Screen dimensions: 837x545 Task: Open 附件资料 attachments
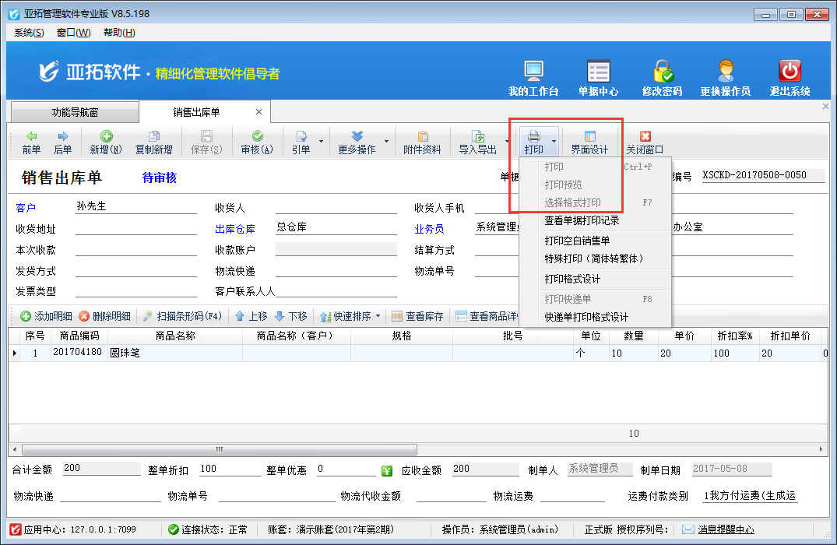423,142
